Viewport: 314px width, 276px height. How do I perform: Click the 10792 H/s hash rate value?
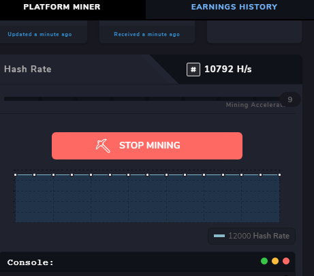pyautogui.click(x=228, y=69)
